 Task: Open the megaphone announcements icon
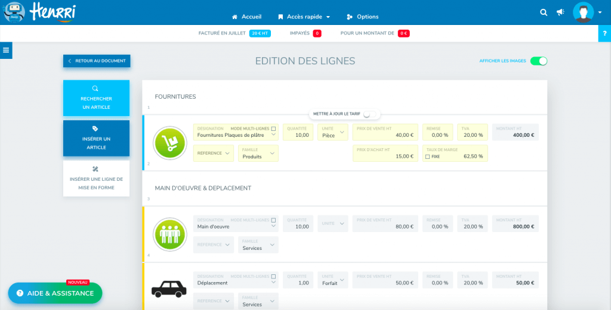(560, 12)
